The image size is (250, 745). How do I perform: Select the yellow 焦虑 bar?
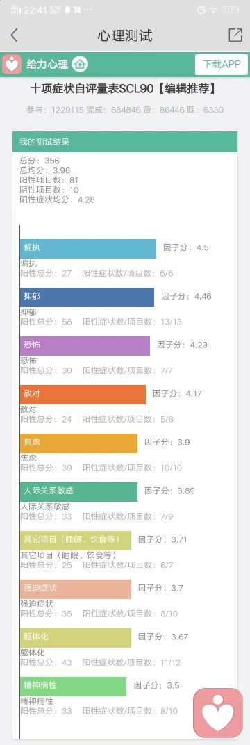[x=78, y=443]
